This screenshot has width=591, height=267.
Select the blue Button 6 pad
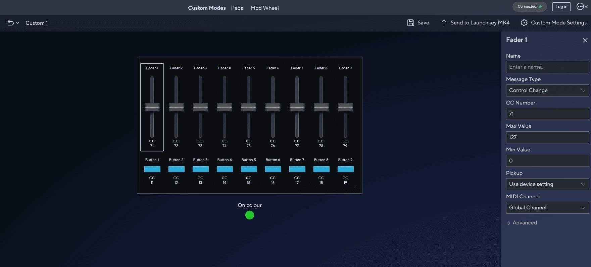click(x=273, y=169)
